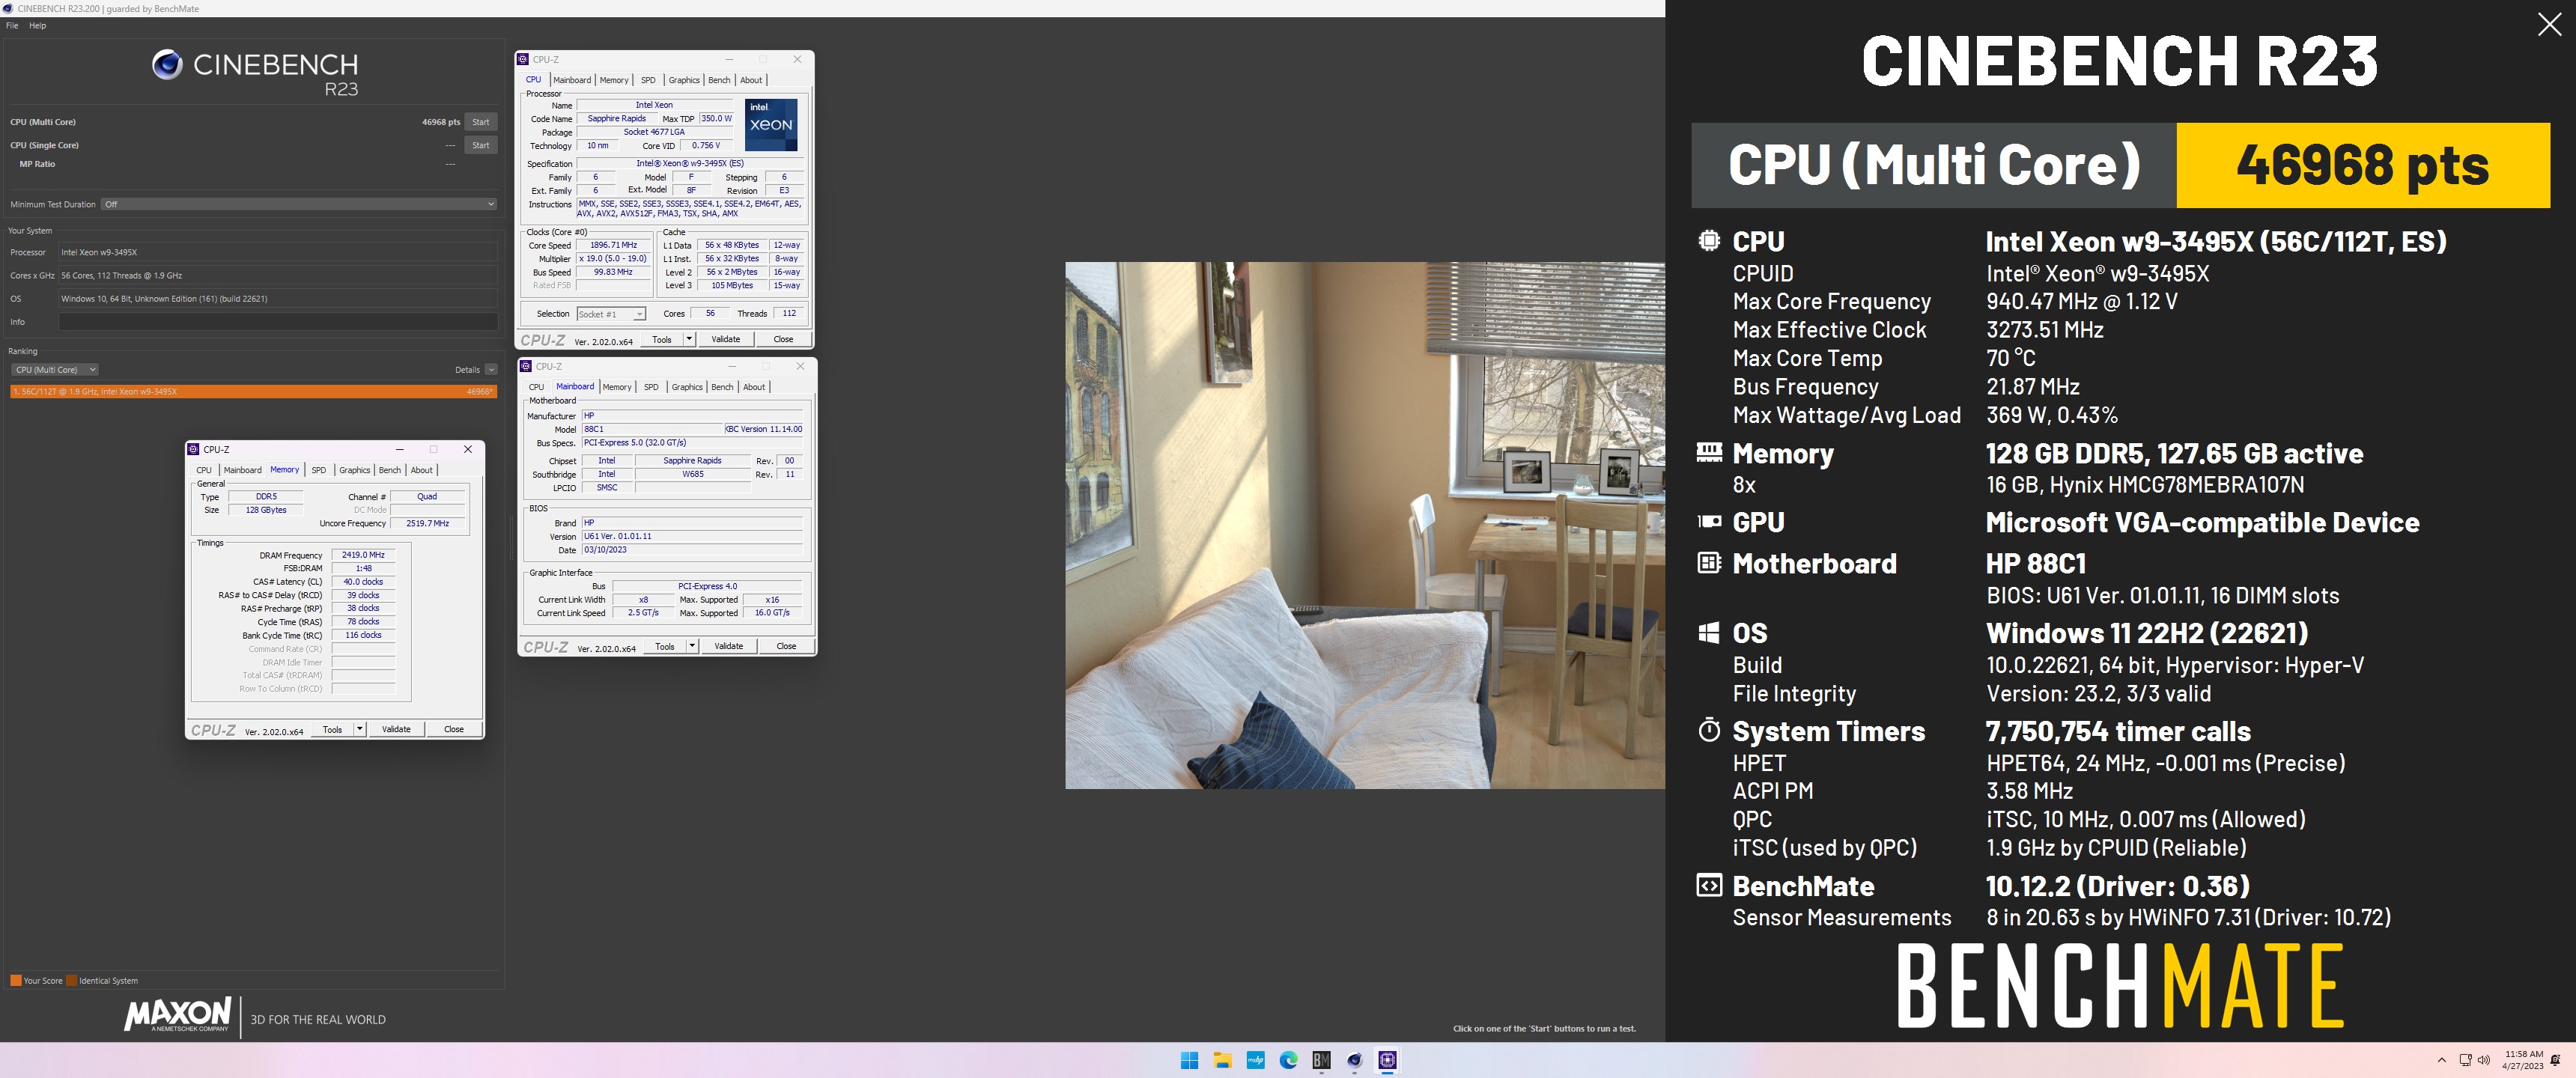
Task: Click Validate in Mainboard CPU-Z window
Action: pyautogui.click(x=729, y=647)
